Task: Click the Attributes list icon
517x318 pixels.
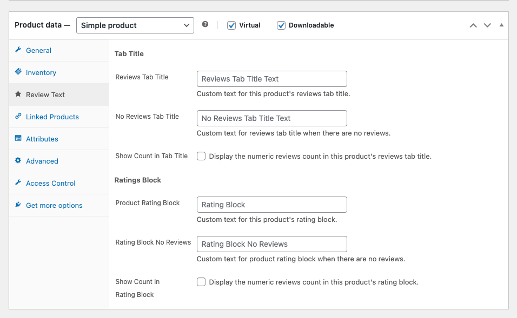Action: tap(18, 139)
